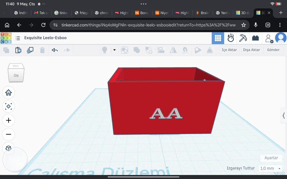The image size is (287, 179).
Task: Click the Ruler drop icon
Action: click(210, 50)
